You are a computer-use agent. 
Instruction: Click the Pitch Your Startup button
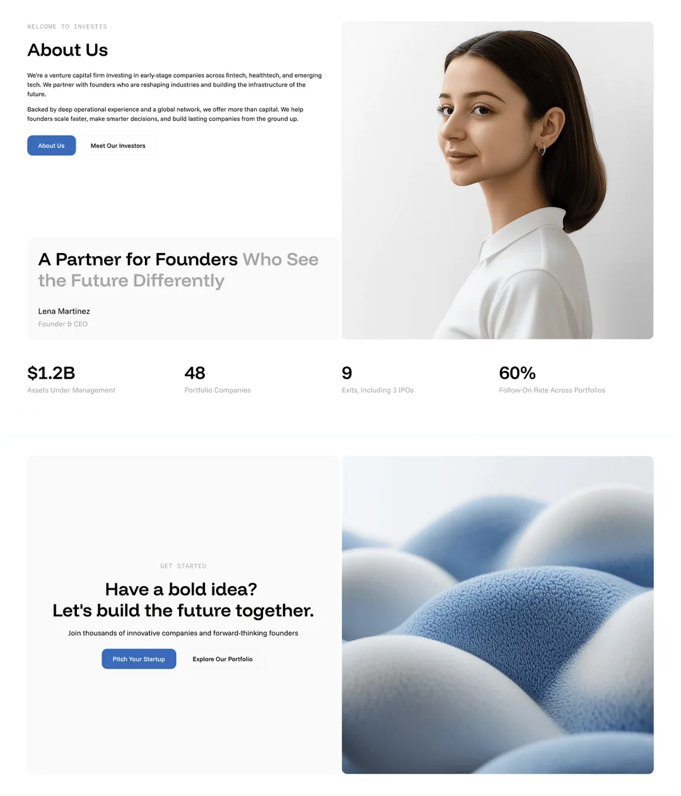tap(139, 659)
